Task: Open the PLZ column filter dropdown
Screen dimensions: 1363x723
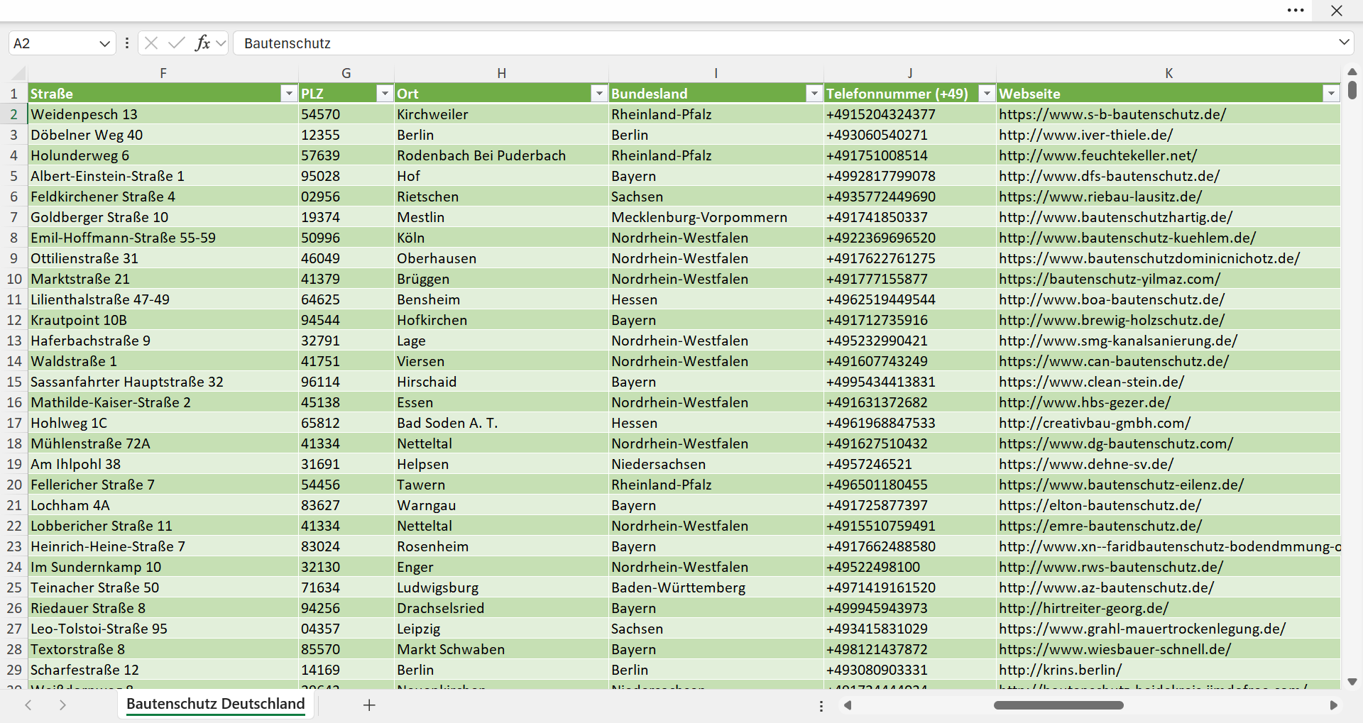Action: [x=385, y=94]
